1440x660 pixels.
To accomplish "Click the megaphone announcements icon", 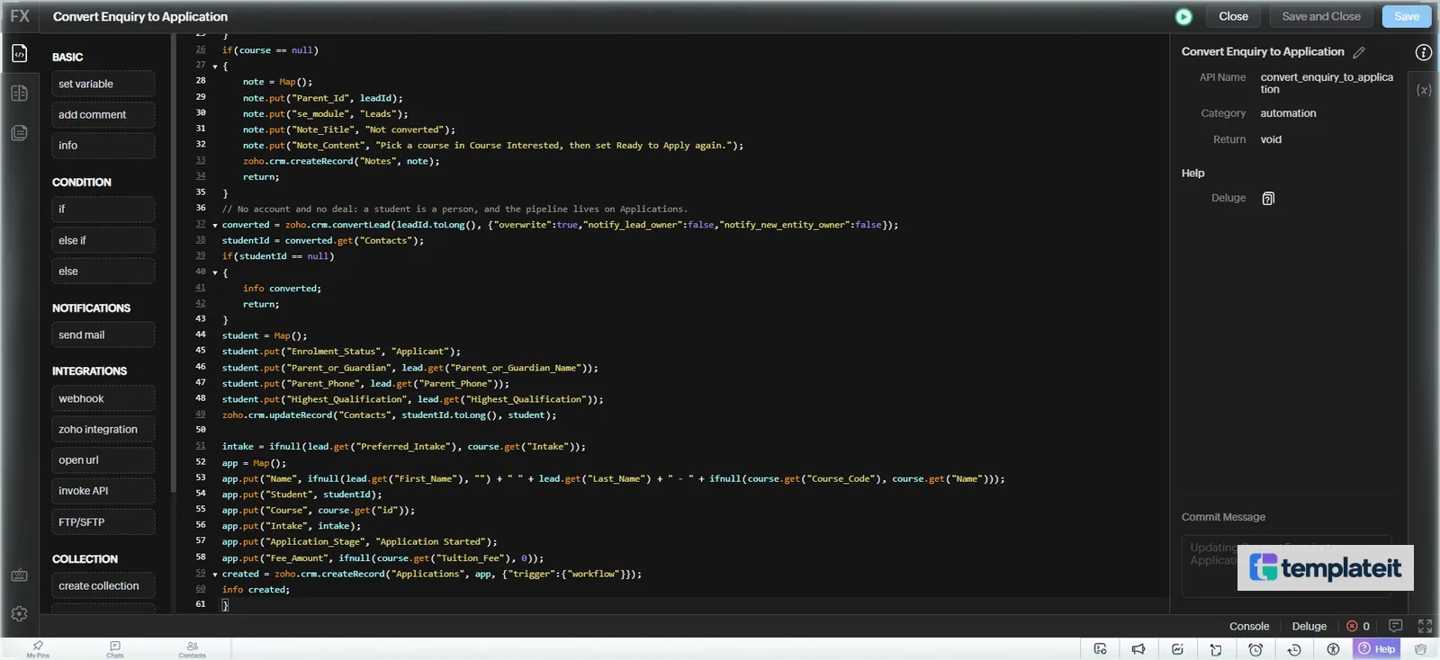I will [1138, 649].
